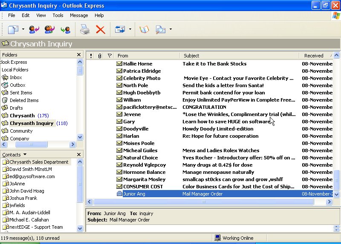The height and width of the screenshot is (244, 341).
Task: Open the Addresses book icon
Action: pyautogui.click(x=144, y=29)
